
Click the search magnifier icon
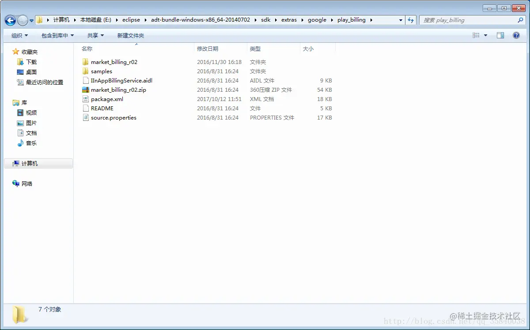[x=520, y=20]
